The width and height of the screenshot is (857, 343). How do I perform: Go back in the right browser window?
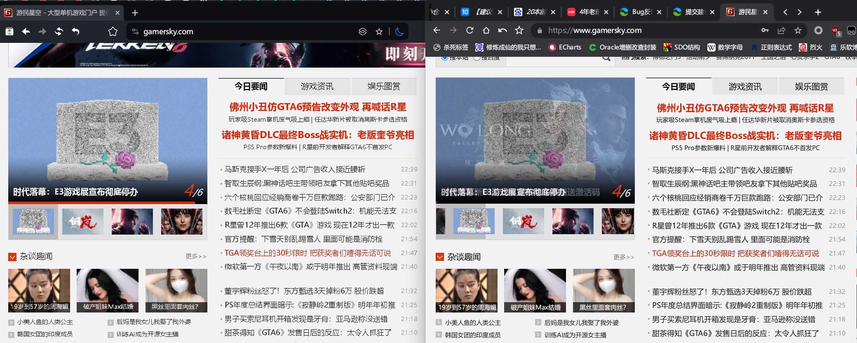437,30
